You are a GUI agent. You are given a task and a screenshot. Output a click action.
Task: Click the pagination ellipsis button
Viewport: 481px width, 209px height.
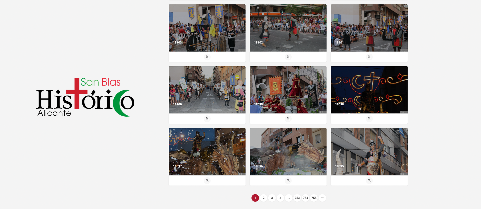pos(289,198)
